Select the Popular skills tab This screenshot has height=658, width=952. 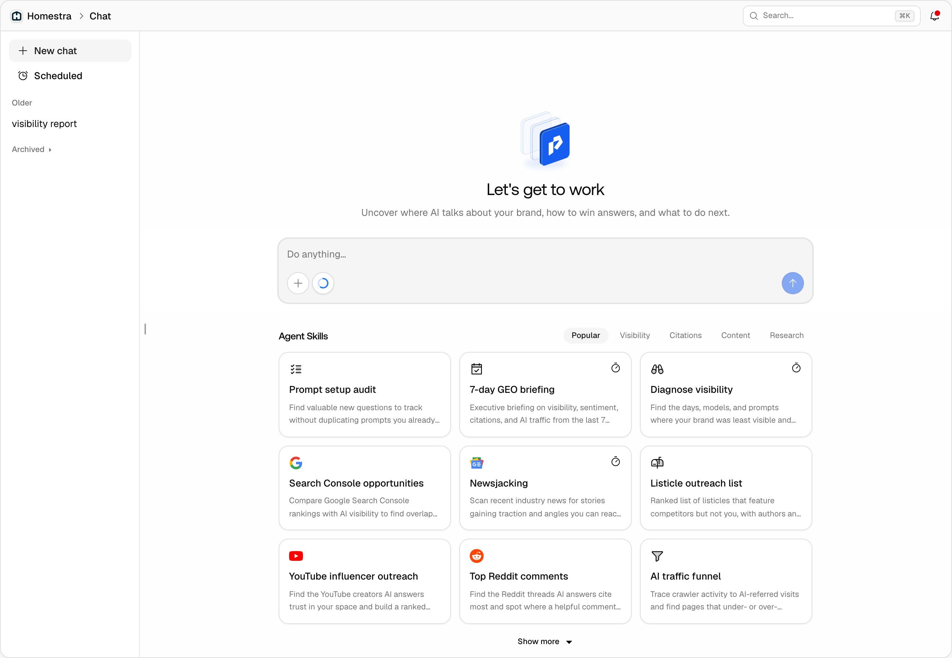click(585, 335)
